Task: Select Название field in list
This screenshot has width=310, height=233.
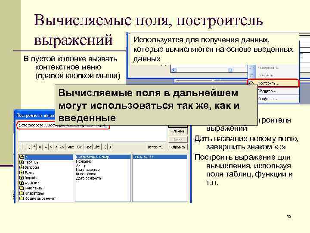Action: click(84, 161)
